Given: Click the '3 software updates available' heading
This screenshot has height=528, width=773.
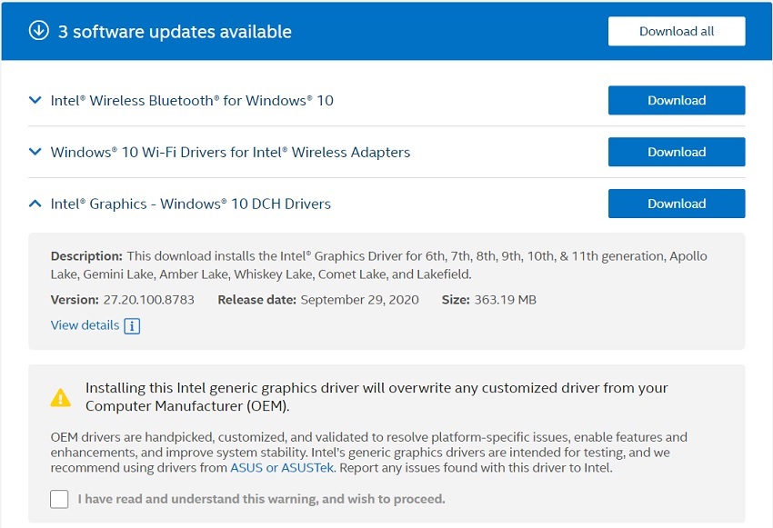Looking at the screenshot, I should pos(175,32).
